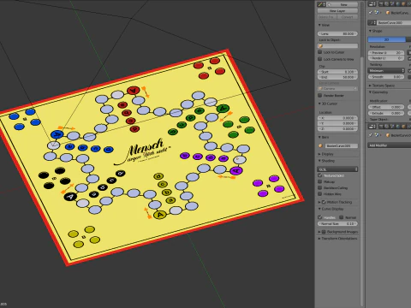Select the 2D shape button
Viewport: 411px width, 308px height.
[387, 39]
